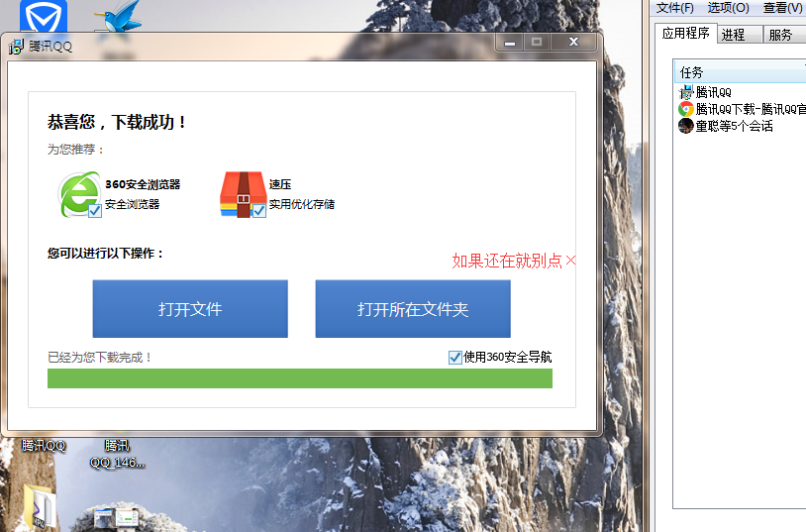Select the screenshot thumbnail icon on desktop
806x532 pixels.
coord(117,517)
